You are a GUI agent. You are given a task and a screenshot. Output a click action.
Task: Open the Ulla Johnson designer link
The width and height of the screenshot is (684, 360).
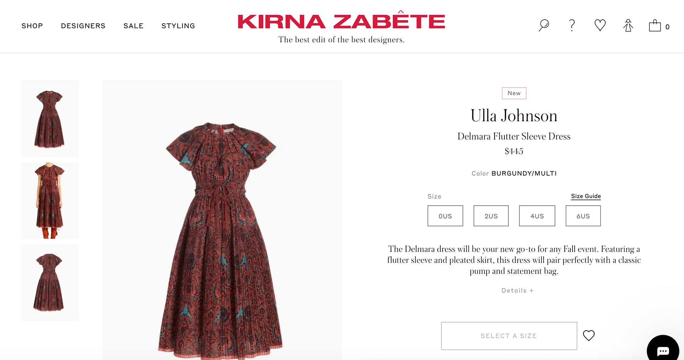514,116
